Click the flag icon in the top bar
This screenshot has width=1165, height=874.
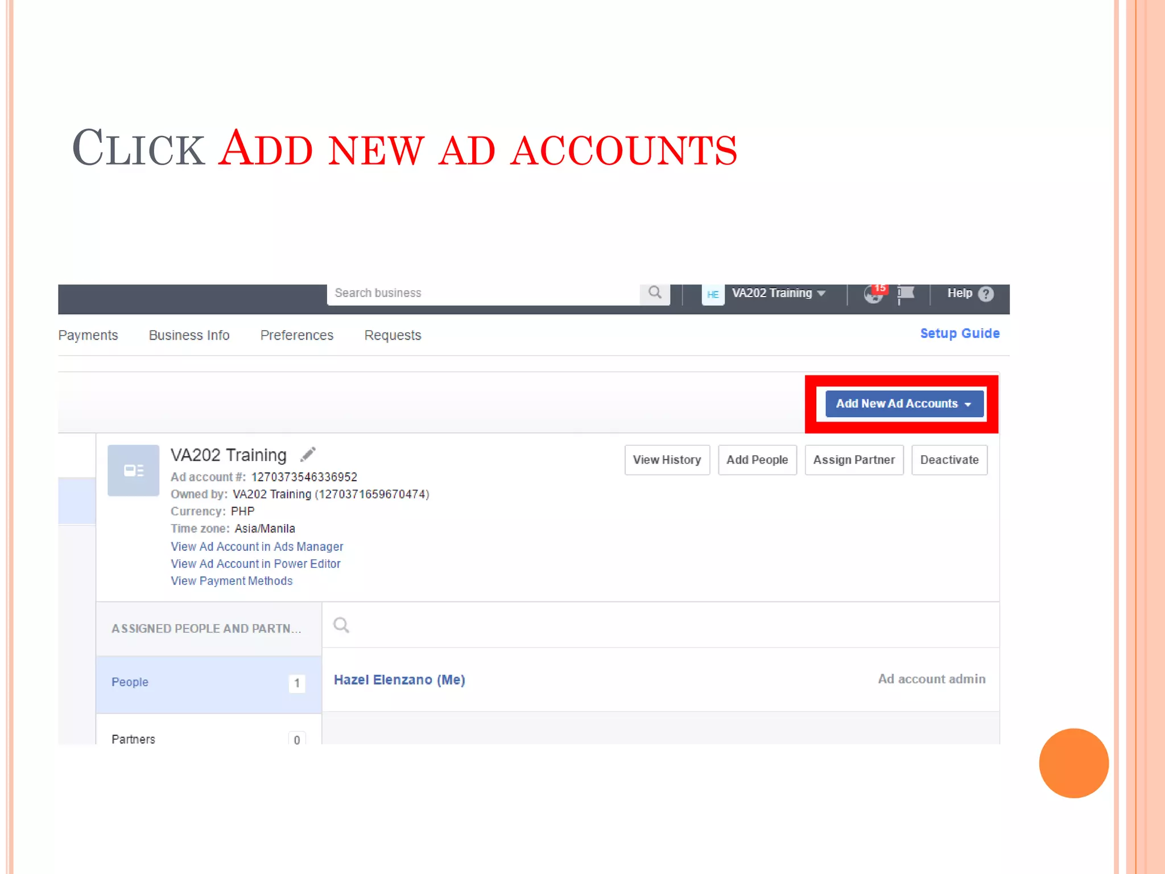(906, 294)
